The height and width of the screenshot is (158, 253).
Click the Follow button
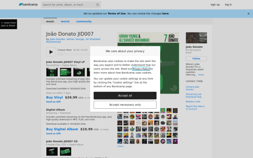point(196,59)
